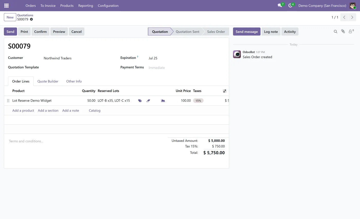Image resolution: width=360 pixels, height=219 pixels.
Task: Open the conversations icon with badge 7
Action: pyautogui.click(x=280, y=5)
